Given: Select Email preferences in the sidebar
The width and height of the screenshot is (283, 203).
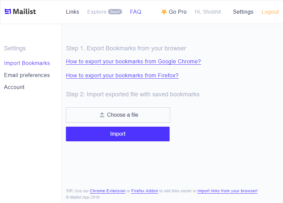Looking at the screenshot, I should point(27,75).
